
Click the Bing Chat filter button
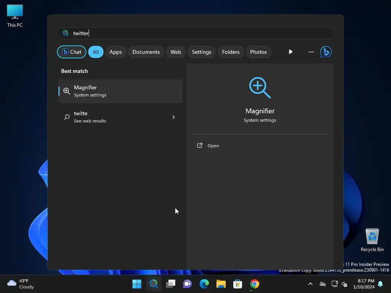pos(71,52)
